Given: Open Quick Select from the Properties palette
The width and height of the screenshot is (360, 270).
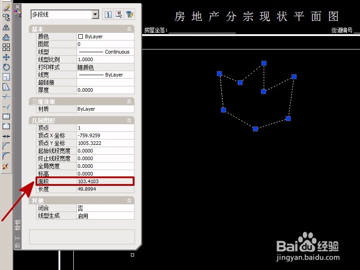Looking at the screenshot, I should 130,14.
